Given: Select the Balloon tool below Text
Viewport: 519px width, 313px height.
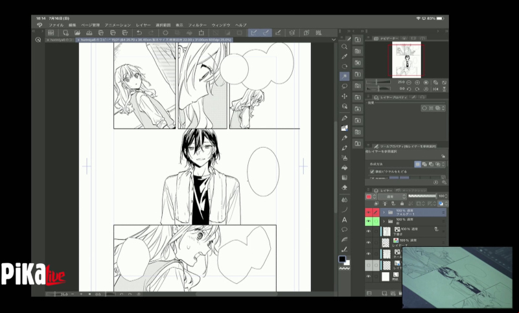Looking at the screenshot, I should tap(344, 229).
